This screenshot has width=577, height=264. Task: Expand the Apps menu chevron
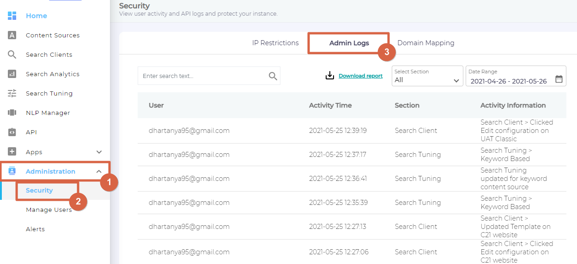[99, 152]
